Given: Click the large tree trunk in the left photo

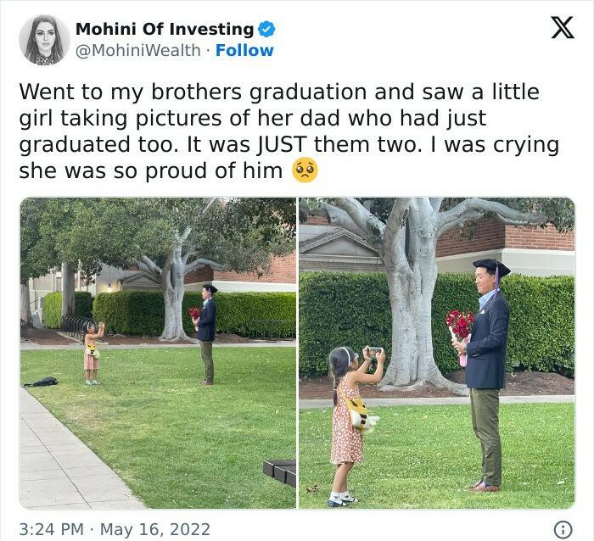Looking at the screenshot, I should coord(175,297).
